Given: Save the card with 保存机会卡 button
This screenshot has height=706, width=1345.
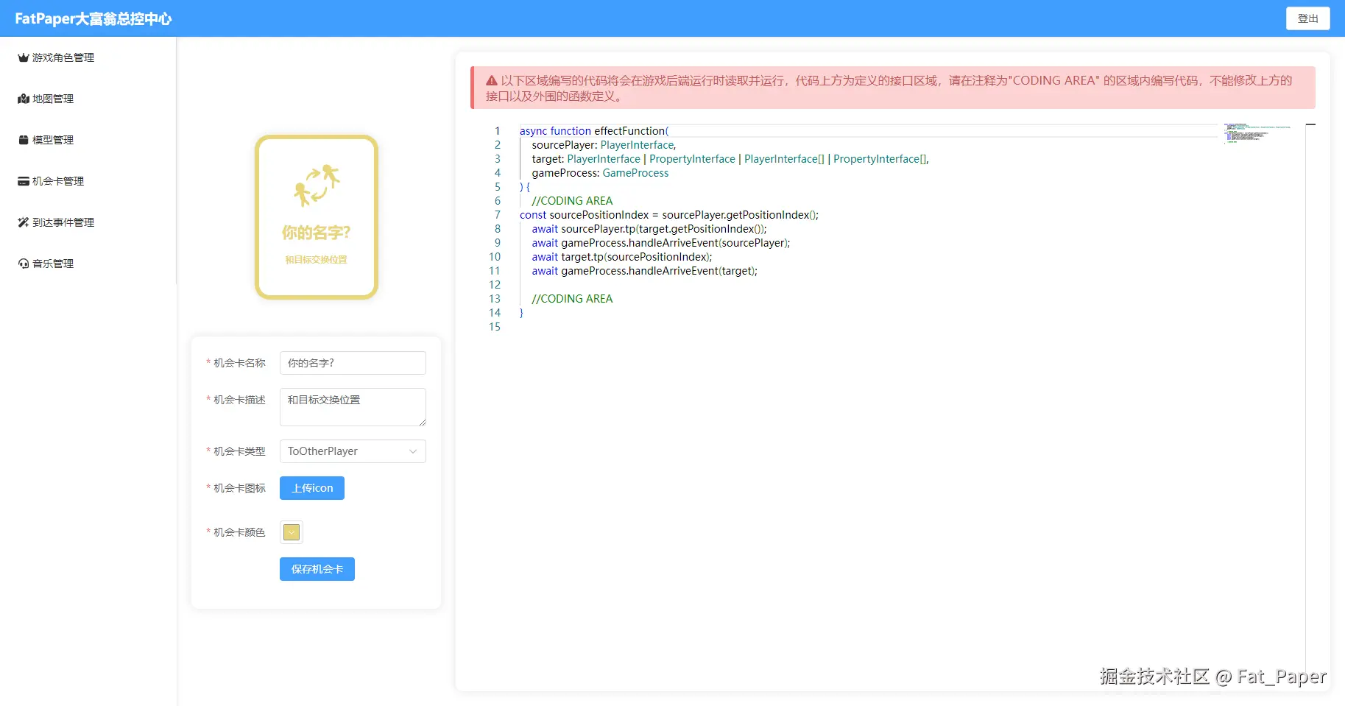Looking at the screenshot, I should pyautogui.click(x=317, y=569).
